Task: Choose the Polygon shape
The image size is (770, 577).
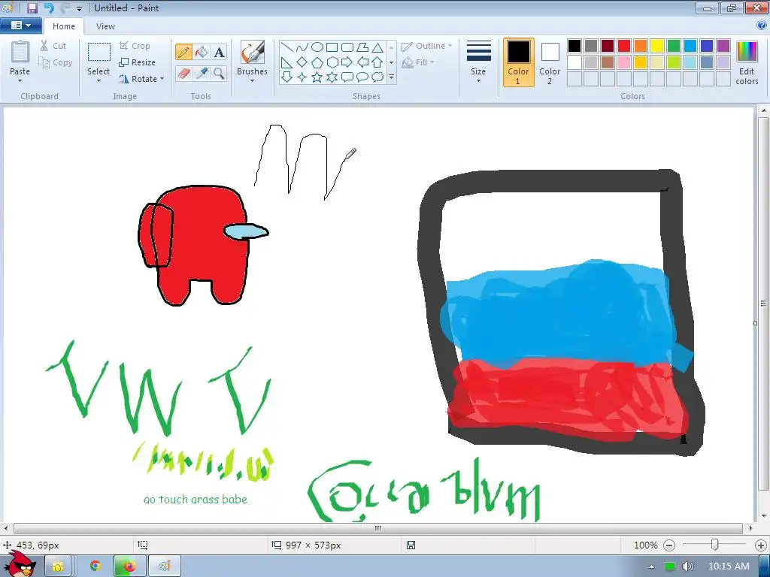Action: click(x=362, y=47)
